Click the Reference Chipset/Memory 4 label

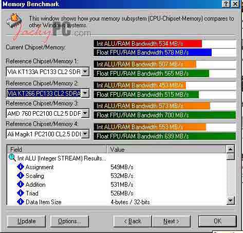[42, 124]
